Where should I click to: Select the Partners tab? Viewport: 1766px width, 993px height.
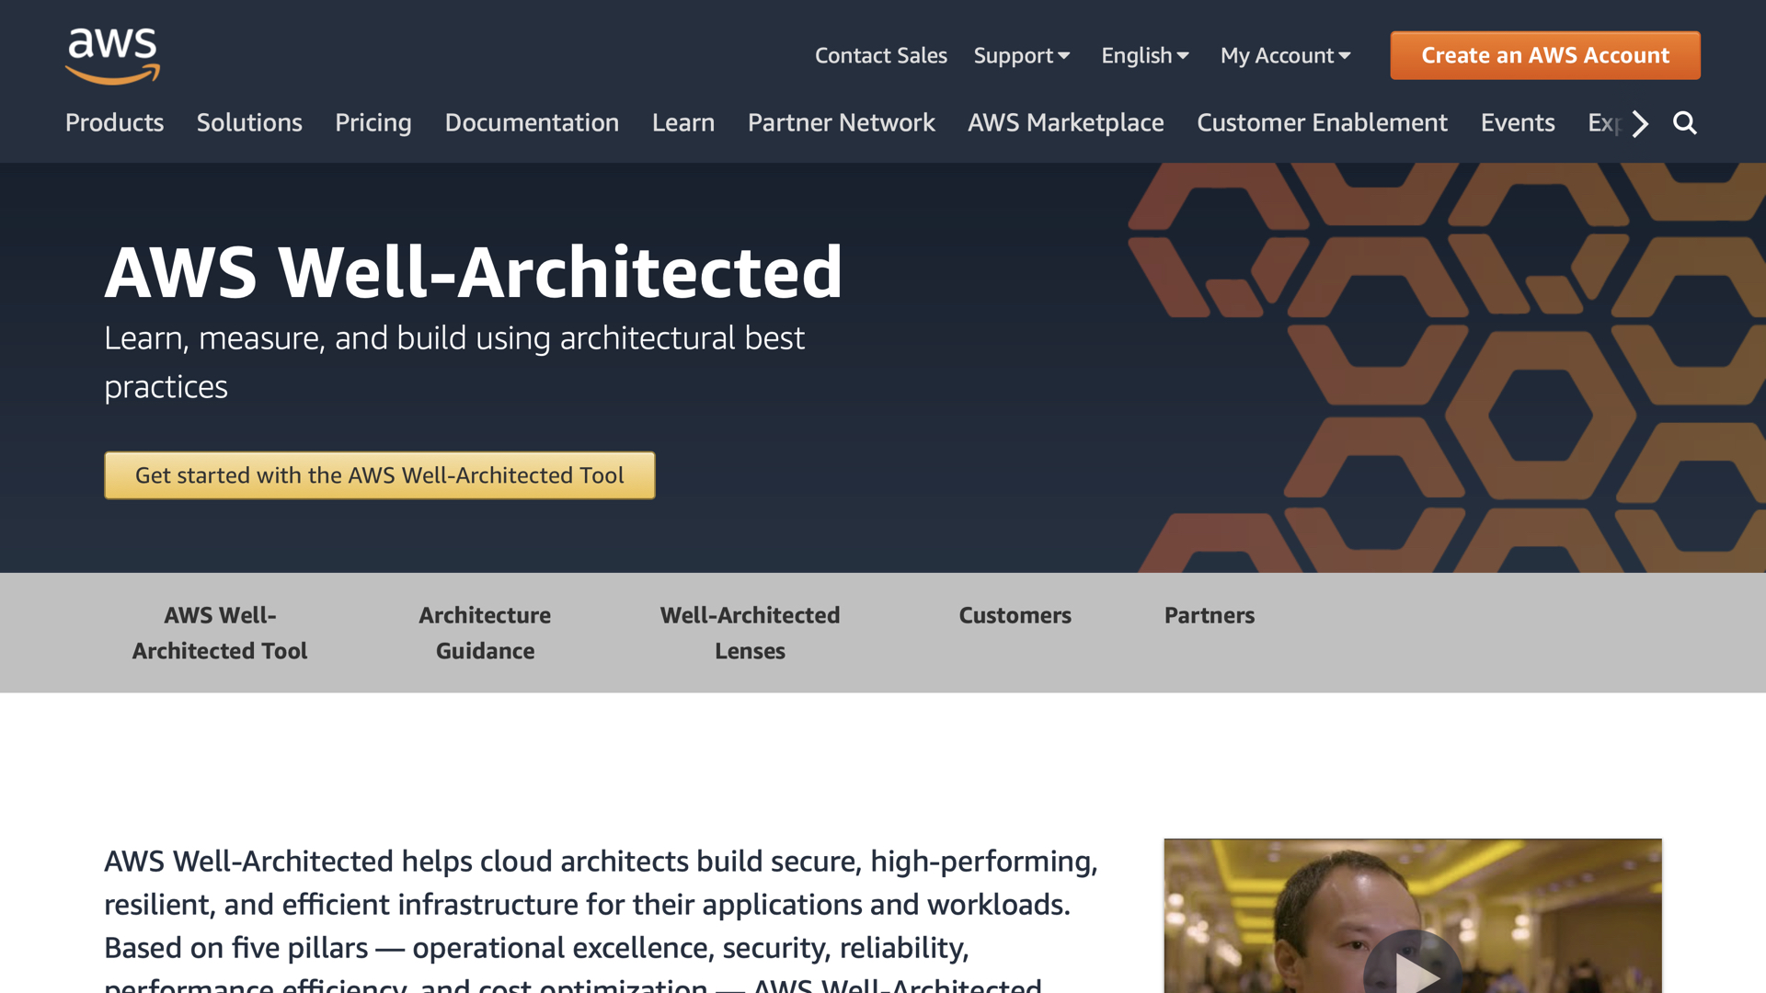click(x=1210, y=615)
